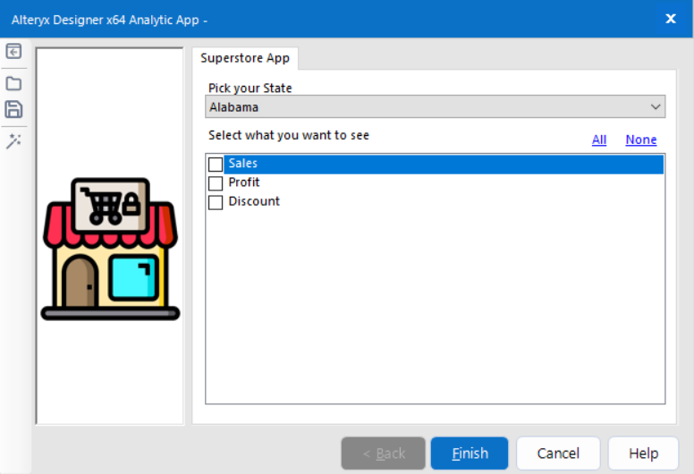Image resolution: width=694 pixels, height=474 pixels.
Task: Click the Cancel button
Action: tap(558, 453)
